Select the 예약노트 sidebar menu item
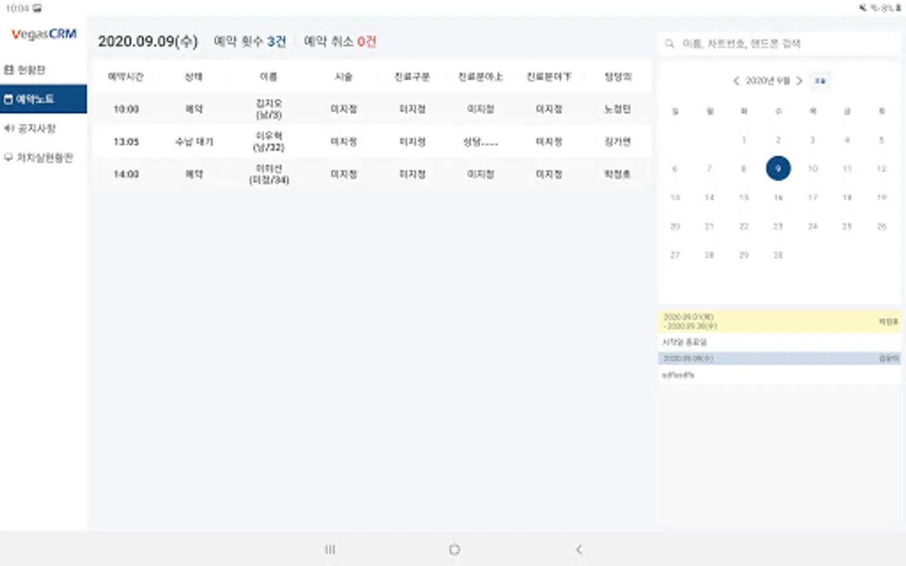Screen dimensions: 906x566 click(43, 99)
